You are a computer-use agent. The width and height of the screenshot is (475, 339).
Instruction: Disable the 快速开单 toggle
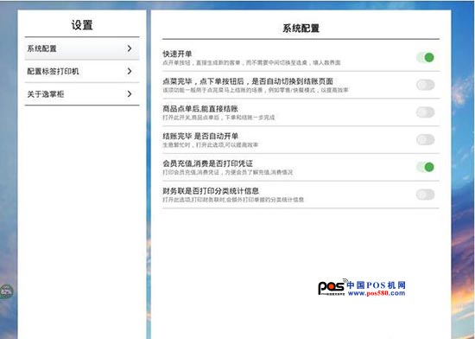[425, 57]
